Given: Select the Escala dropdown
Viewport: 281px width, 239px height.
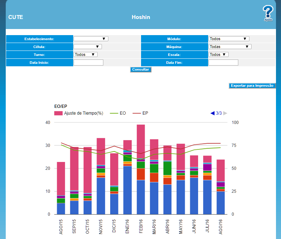Looking at the screenshot, I should [218, 54].
